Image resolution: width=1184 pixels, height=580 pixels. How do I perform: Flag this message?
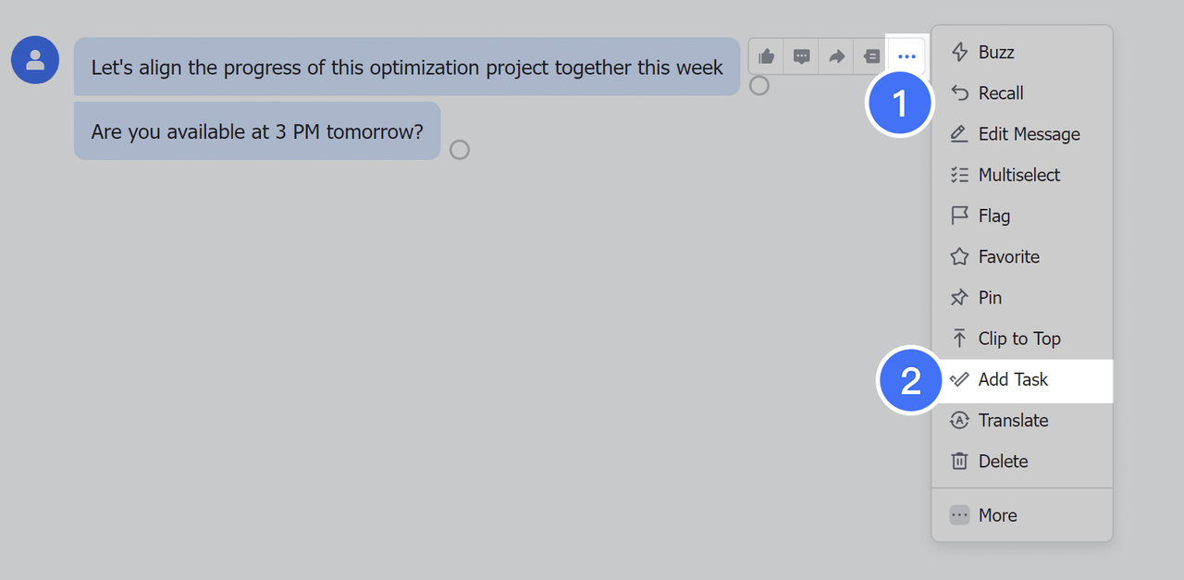tap(994, 216)
